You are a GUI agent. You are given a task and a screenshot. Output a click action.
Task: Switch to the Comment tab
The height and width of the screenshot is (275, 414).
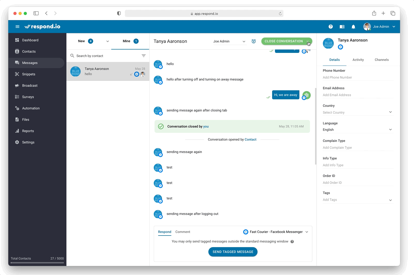coord(183,232)
